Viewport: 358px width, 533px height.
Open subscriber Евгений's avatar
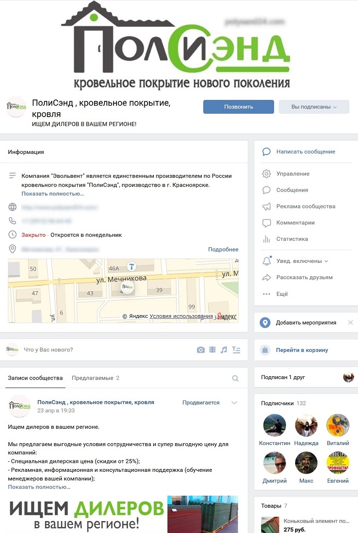coord(337,463)
